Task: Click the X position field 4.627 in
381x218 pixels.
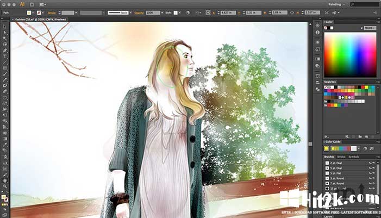Action: [228, 13]
